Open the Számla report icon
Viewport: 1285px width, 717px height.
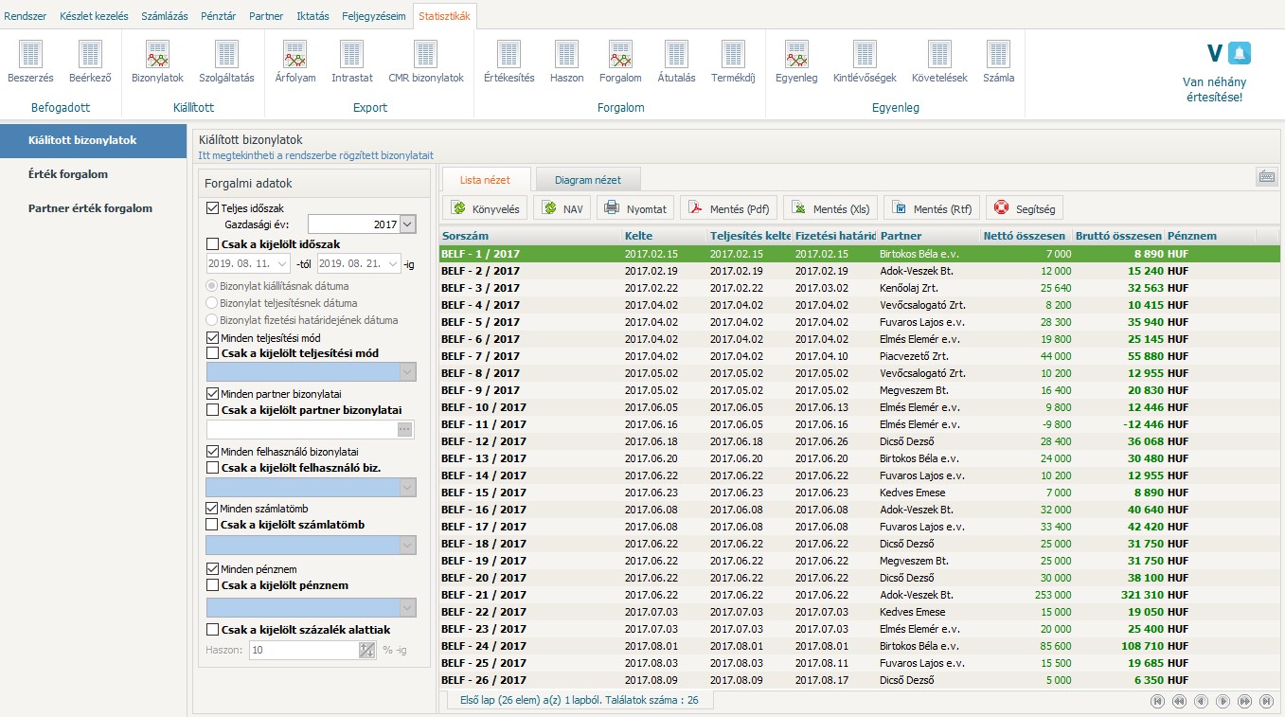[x=998, y=55]
